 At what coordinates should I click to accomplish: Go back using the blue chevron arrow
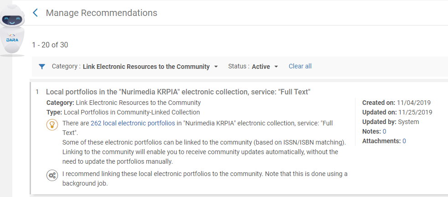(x=36, y=13)
